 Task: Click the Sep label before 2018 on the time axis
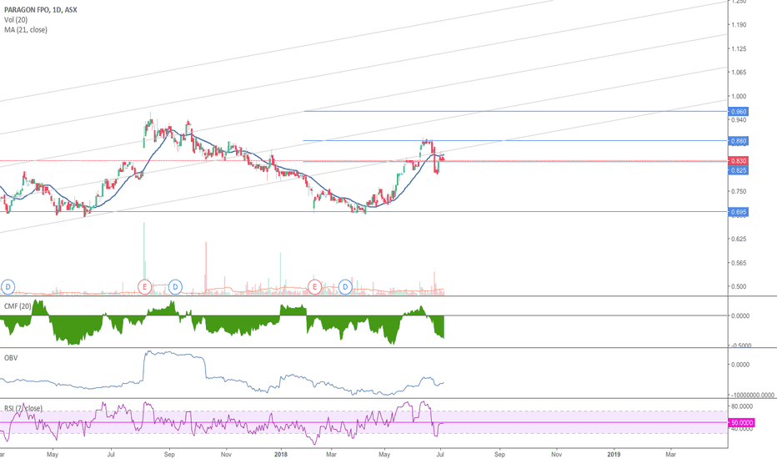click(169, 454)
